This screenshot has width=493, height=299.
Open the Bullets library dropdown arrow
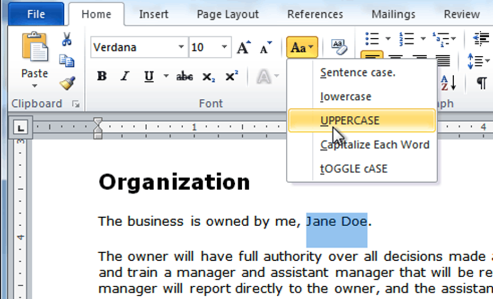[x=388, y=39]
